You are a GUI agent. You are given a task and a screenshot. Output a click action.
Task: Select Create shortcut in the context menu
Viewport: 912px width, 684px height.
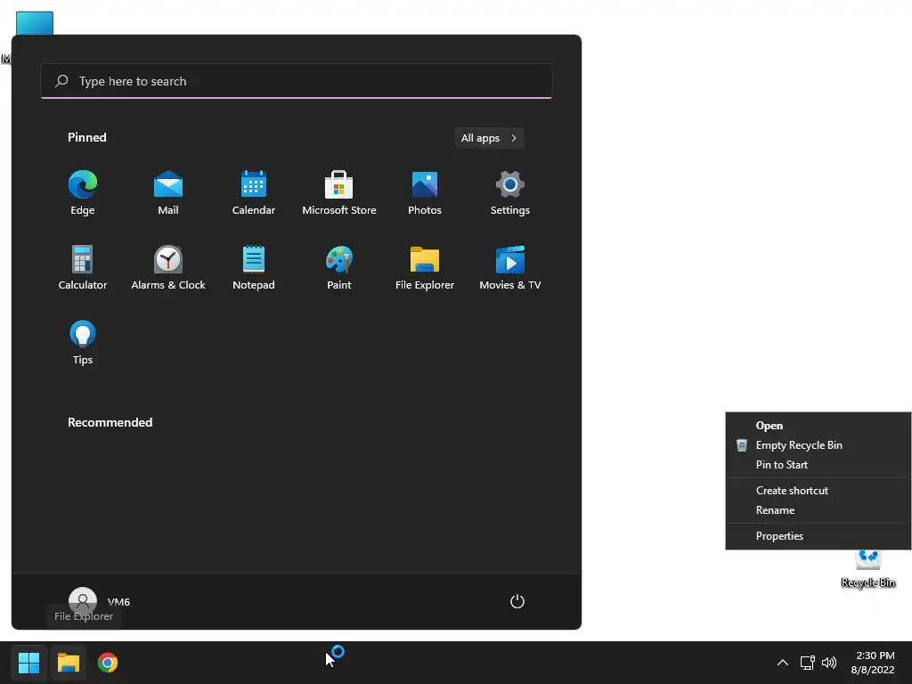point(818,491)
